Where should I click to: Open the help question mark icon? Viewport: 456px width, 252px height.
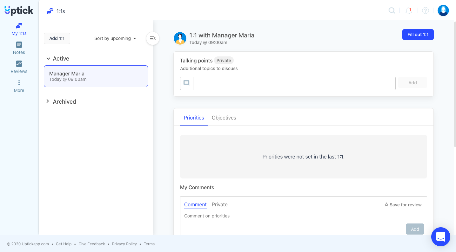[426, 11]
